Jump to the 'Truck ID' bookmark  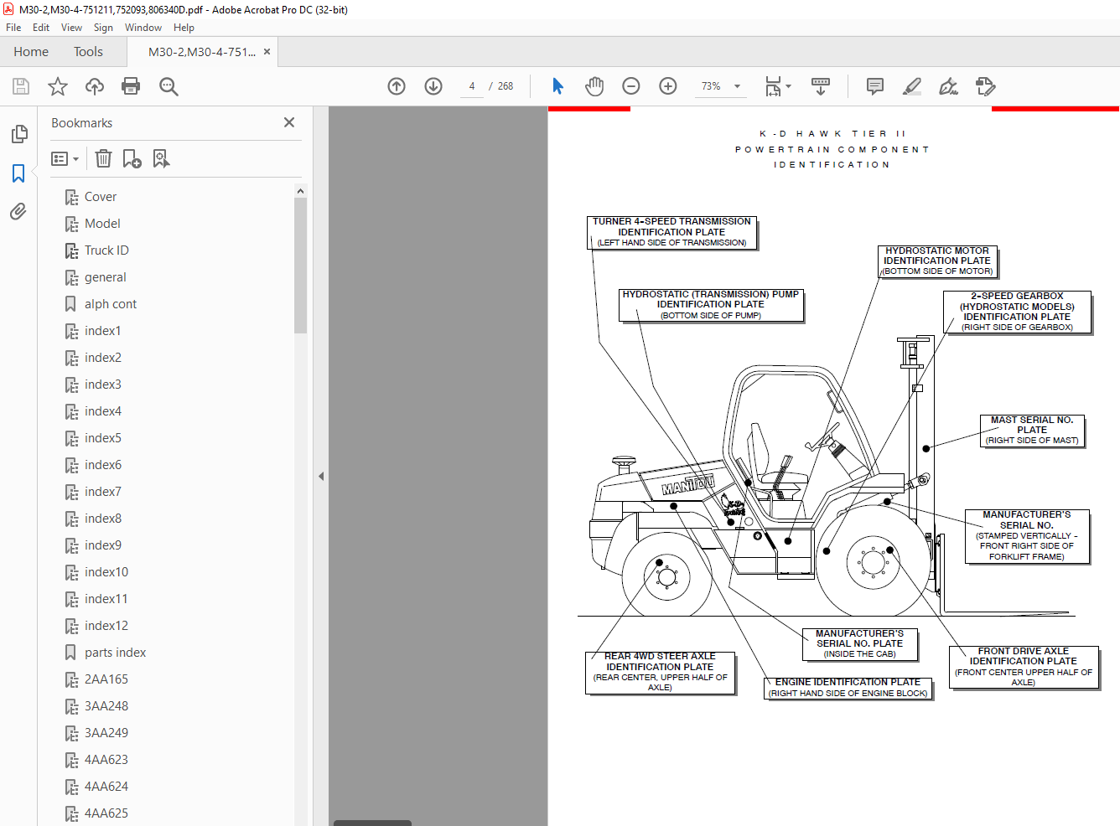106,250
